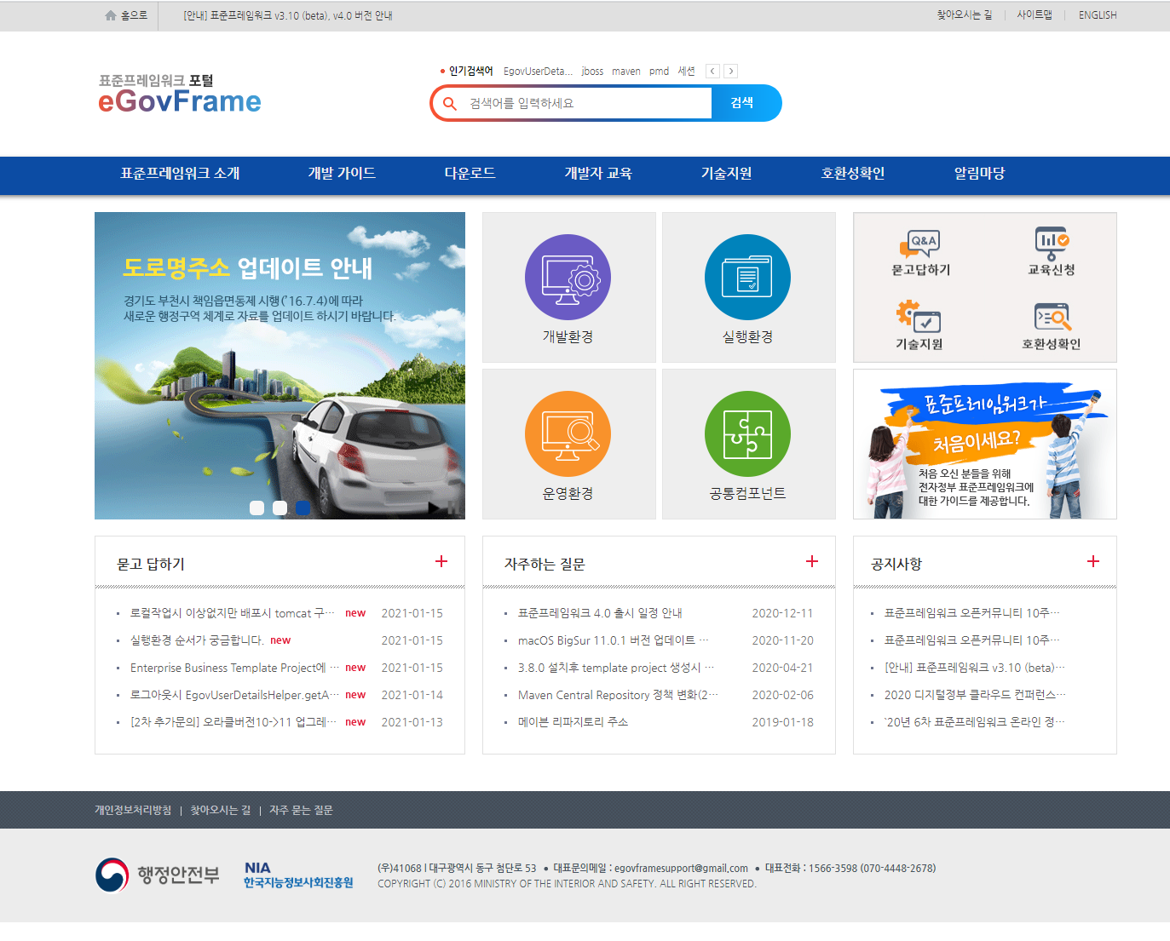
Task: Open the 실행환경 blue folder icon
Action: coord(747,278)
